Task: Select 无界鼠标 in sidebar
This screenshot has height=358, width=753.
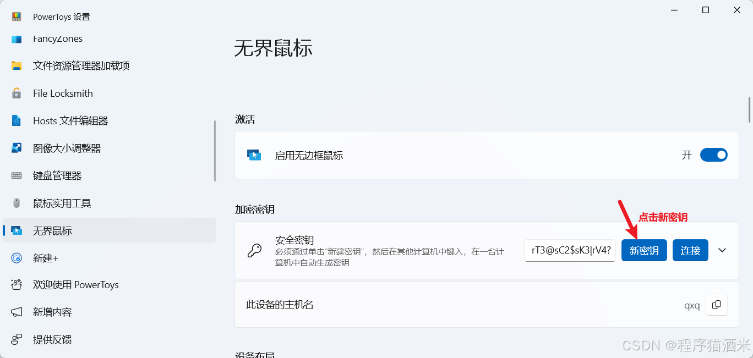Action: pyautogui.click(x=109, y=231)
